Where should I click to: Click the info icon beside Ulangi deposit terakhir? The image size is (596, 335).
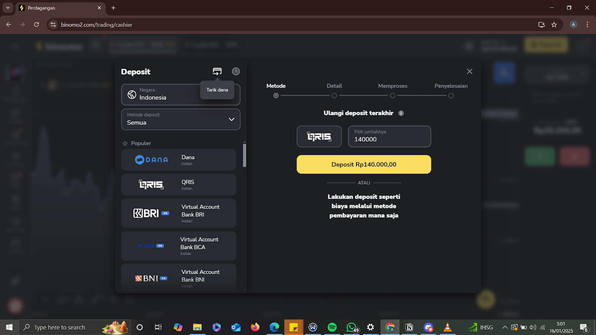(402, 113)
